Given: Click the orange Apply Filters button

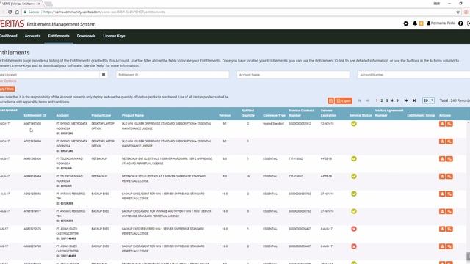Looking at the screenshot, I should pyautogui.click(x=7, y=89).
